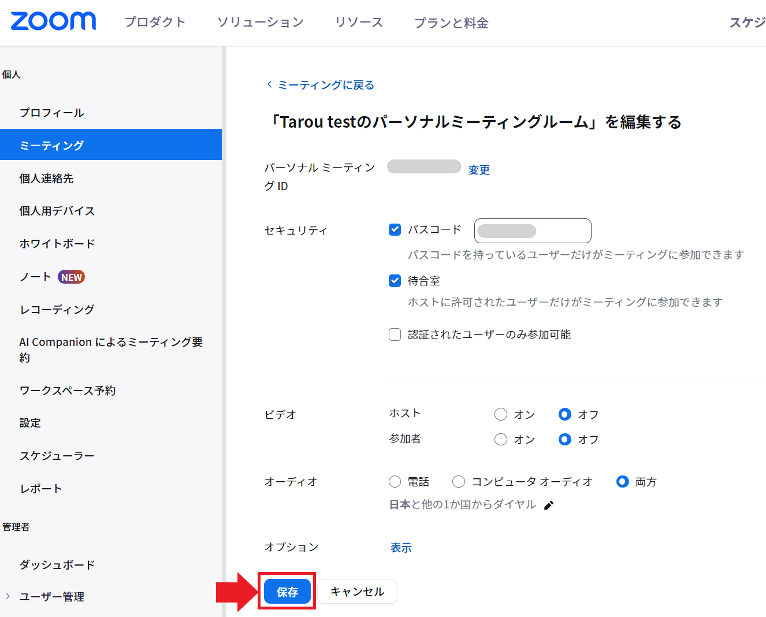Select ミーティング in the sidebar
Screen dimensions: 766x617
pyautogui.click(x=111, y=144)
